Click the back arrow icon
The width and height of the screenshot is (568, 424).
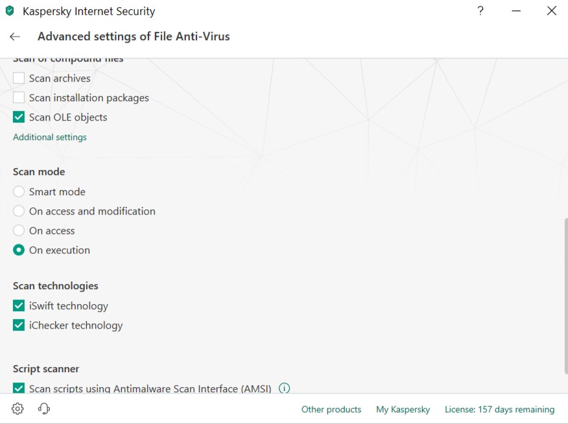click(x=15, y=37)
